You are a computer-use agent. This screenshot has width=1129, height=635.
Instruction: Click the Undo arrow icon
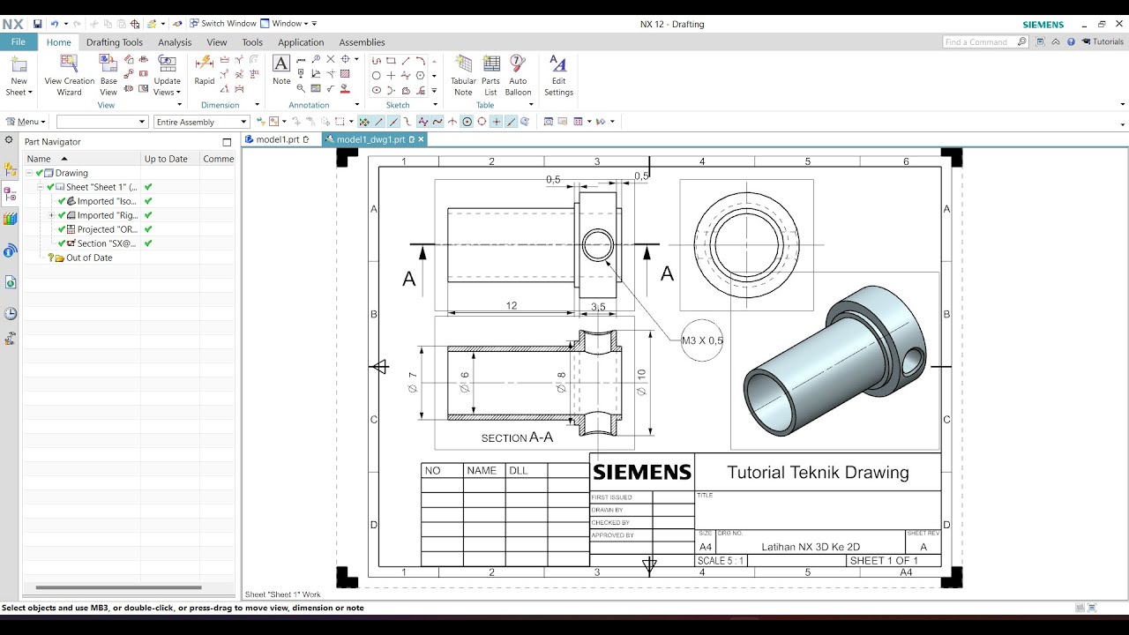click(55, 24)
